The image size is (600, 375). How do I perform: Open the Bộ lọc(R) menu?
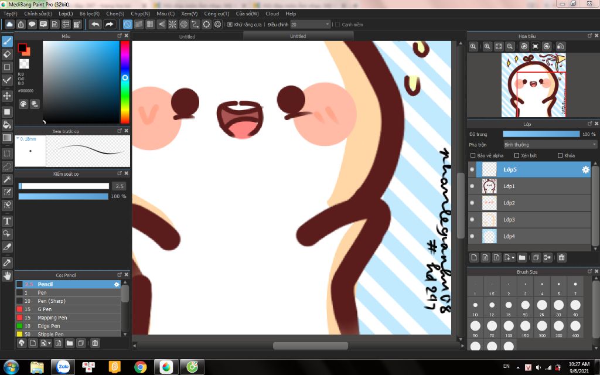click(x=89, y=13)
